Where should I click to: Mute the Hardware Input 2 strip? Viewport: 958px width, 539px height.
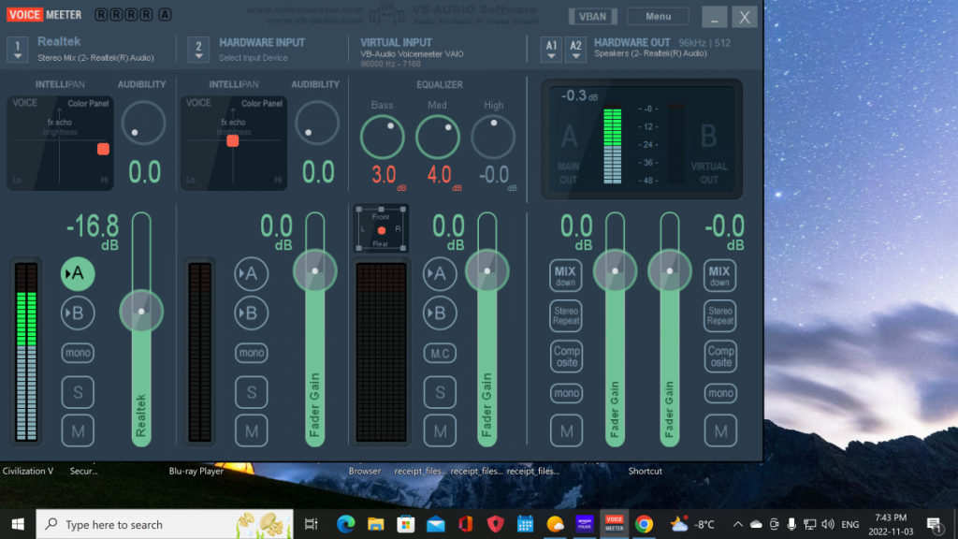(251, 431)
